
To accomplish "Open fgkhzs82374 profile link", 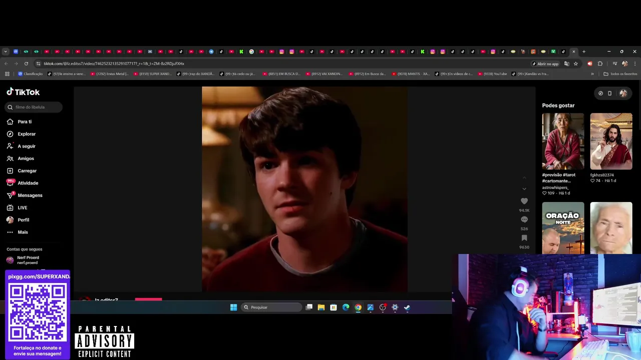I will [602, 175].
